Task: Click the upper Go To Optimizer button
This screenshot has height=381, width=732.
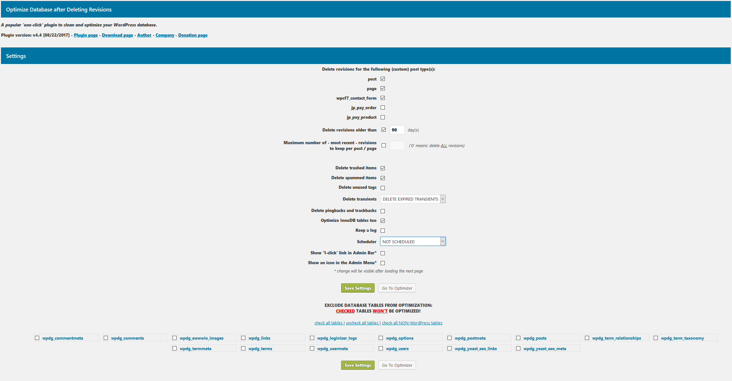Action: 397,288
